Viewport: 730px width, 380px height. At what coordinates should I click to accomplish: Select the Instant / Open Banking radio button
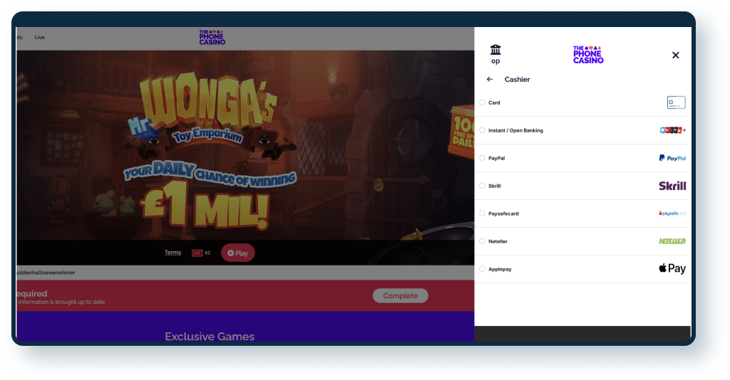(483, 130)
